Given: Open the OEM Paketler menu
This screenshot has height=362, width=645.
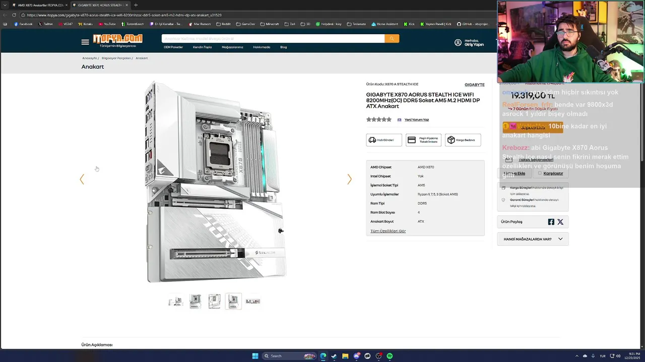Looking at the screenshot, I should click(x=173, y=47).
